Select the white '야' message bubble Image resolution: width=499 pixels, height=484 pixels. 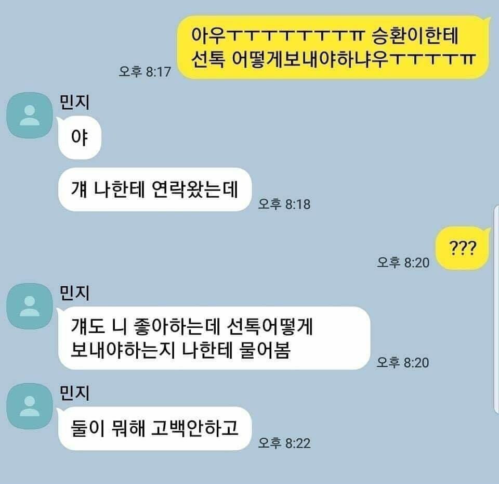tap(79, 137)
